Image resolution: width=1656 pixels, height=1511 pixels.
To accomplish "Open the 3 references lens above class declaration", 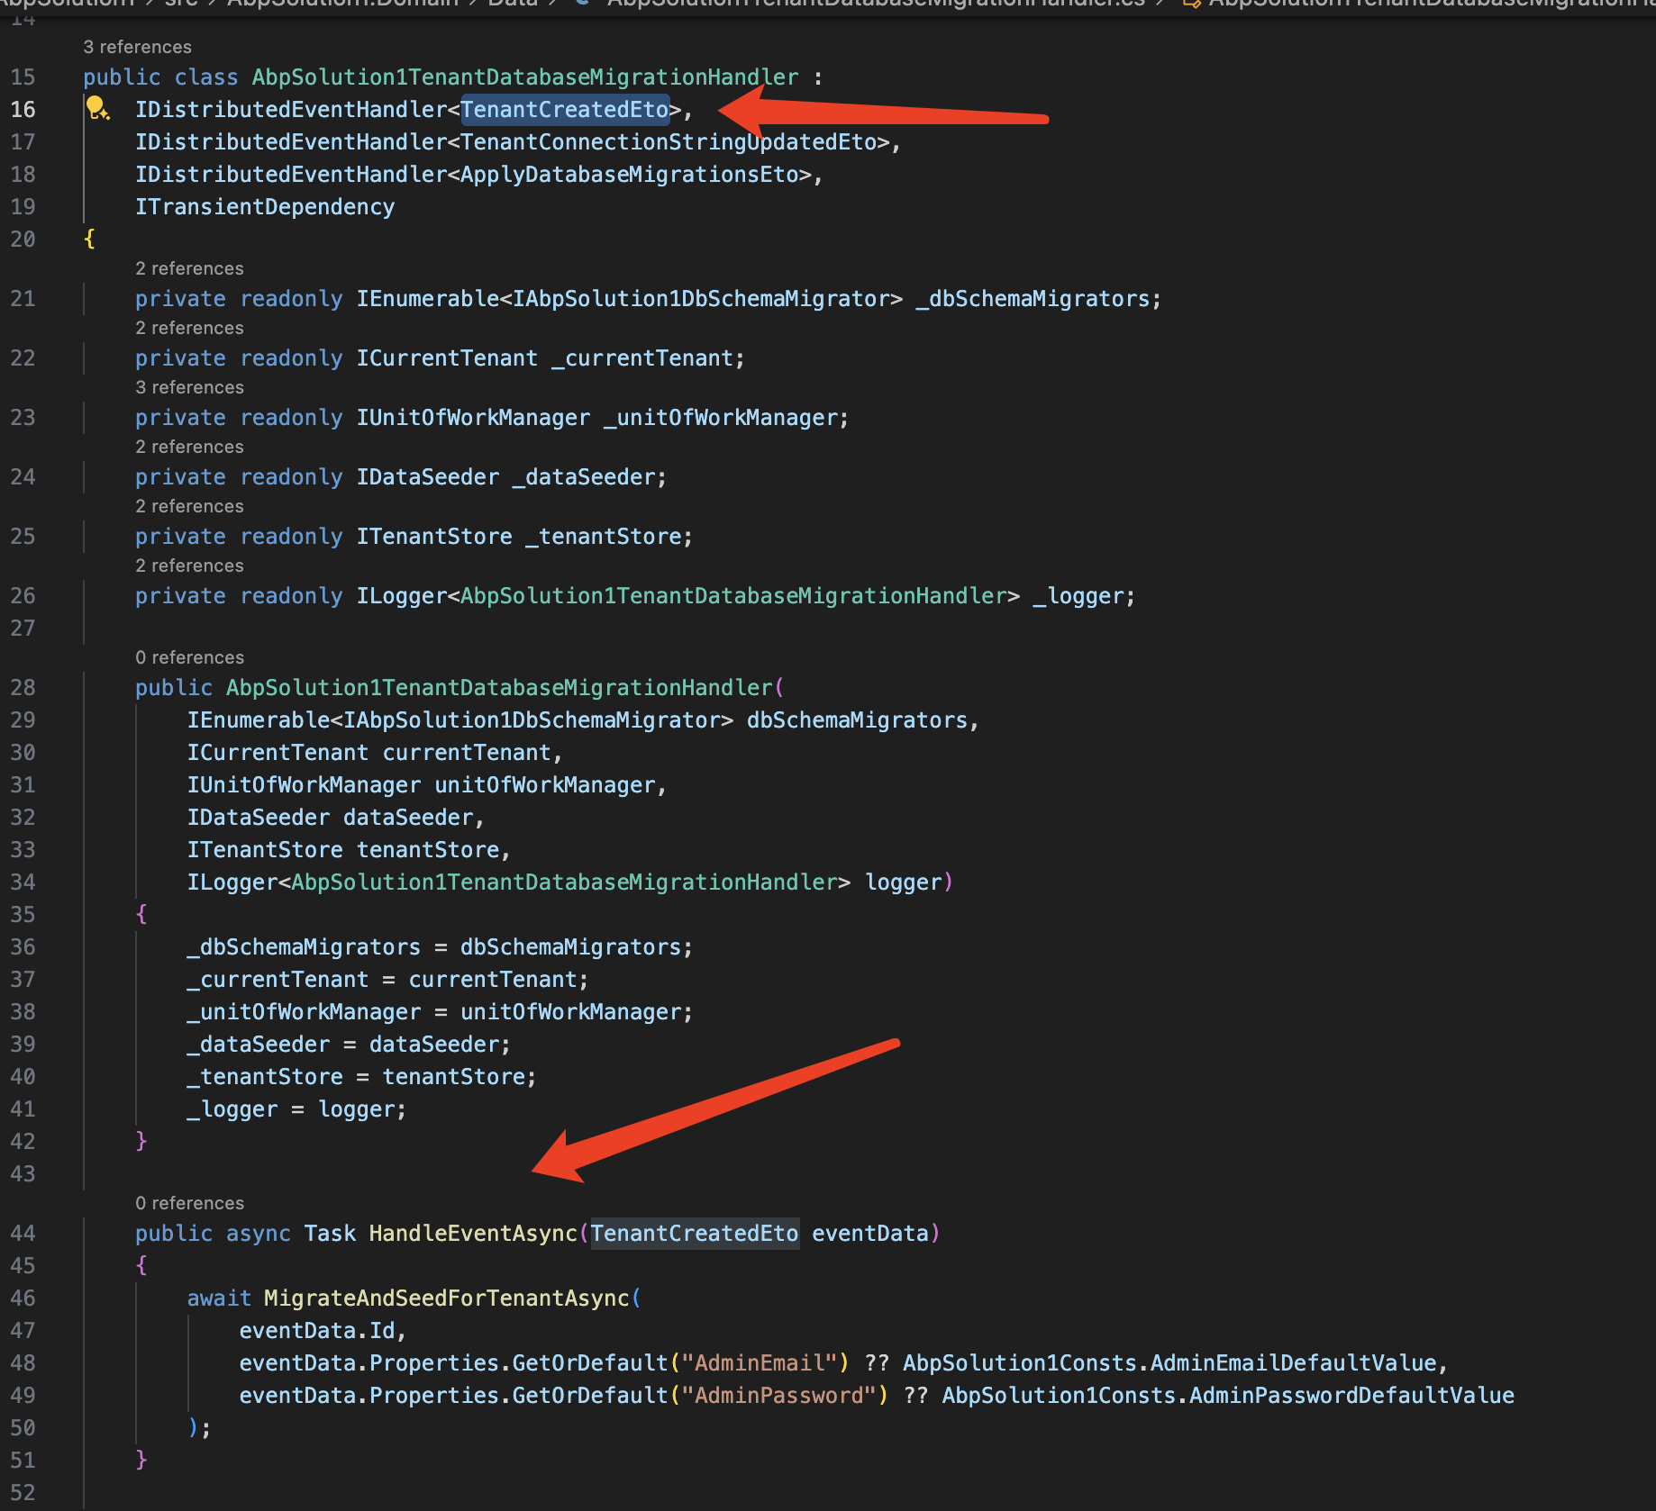I will pos(137,47).
